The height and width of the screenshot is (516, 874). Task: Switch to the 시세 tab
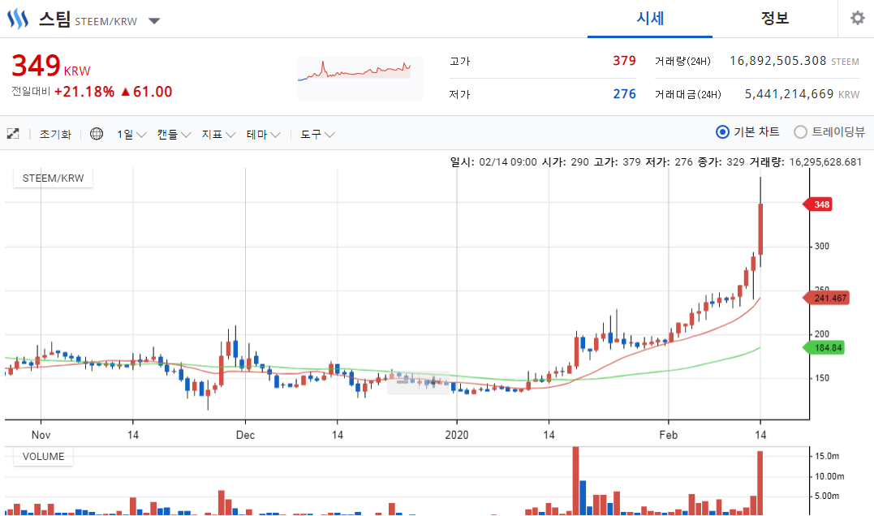click(650, 19)
